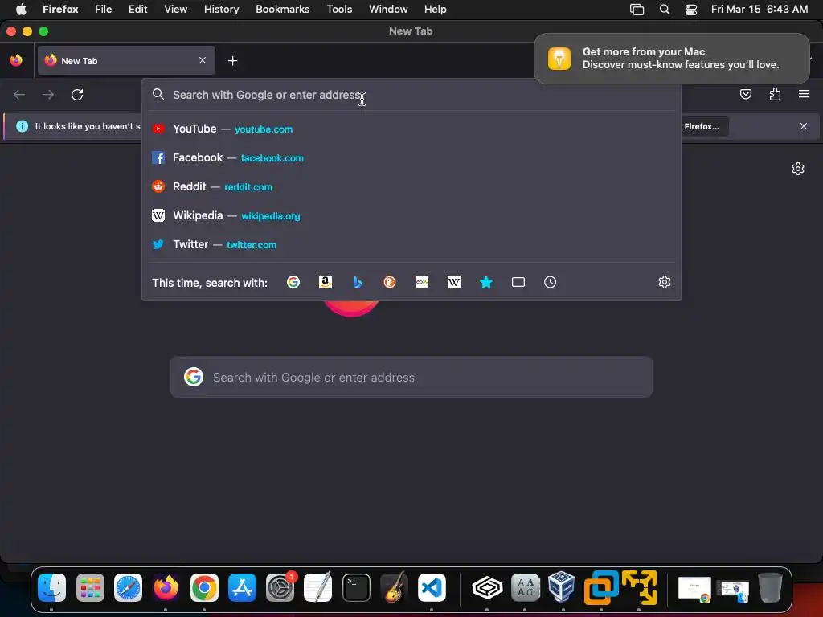Click the Stage Manager menu bar icon

coord(637,9)
